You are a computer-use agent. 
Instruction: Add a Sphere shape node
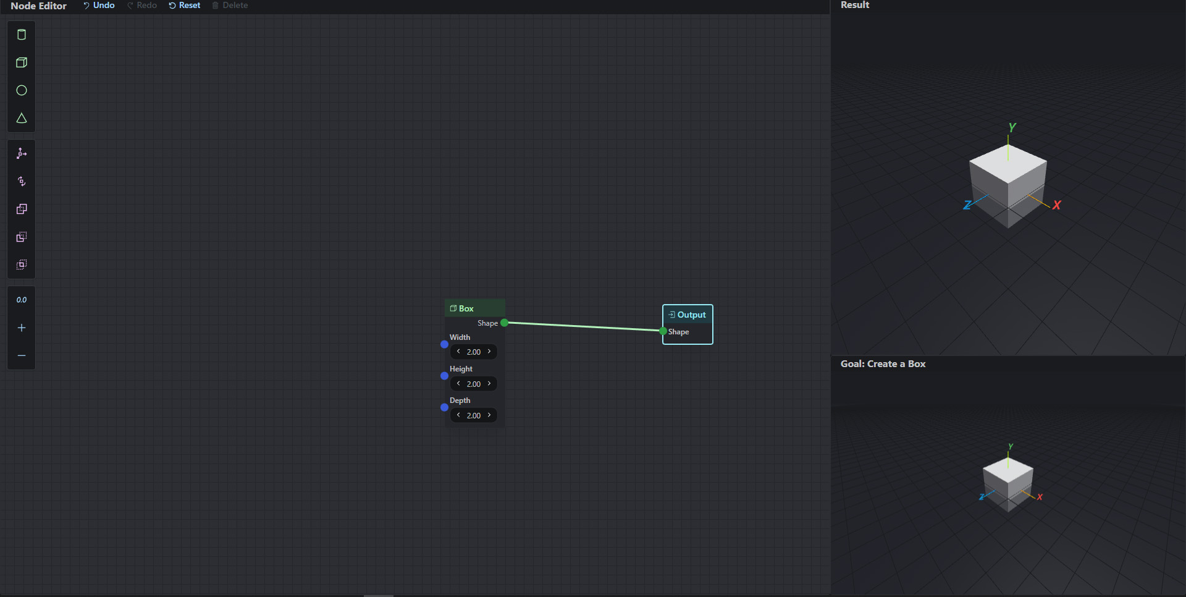click(x=22, y=90)
